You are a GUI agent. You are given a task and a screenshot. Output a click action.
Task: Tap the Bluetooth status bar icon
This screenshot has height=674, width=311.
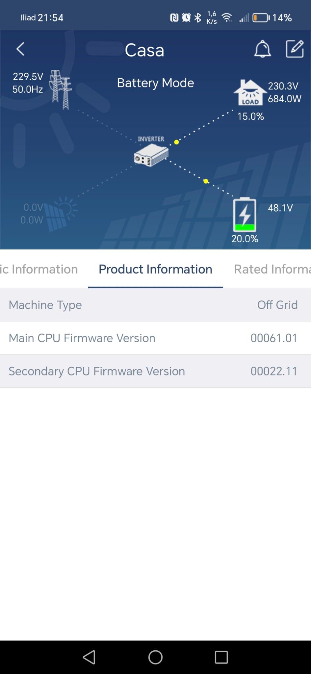pos(198,17)
